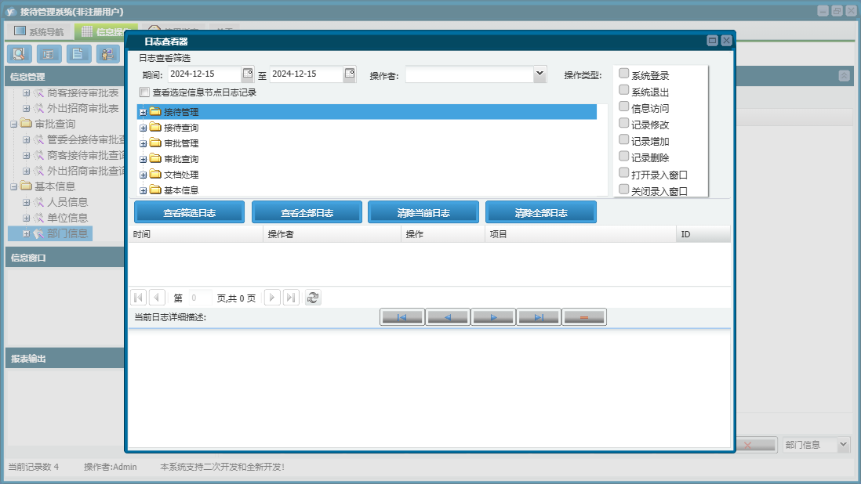Expand the 接待查询 tree node
The image size is (861, 484).
(143, 128)
